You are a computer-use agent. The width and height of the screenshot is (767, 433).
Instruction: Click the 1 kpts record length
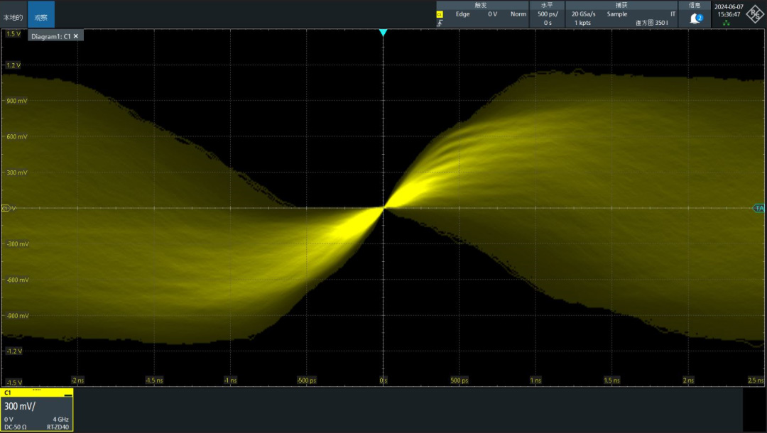pyautogui.click(x=582, y=23)
